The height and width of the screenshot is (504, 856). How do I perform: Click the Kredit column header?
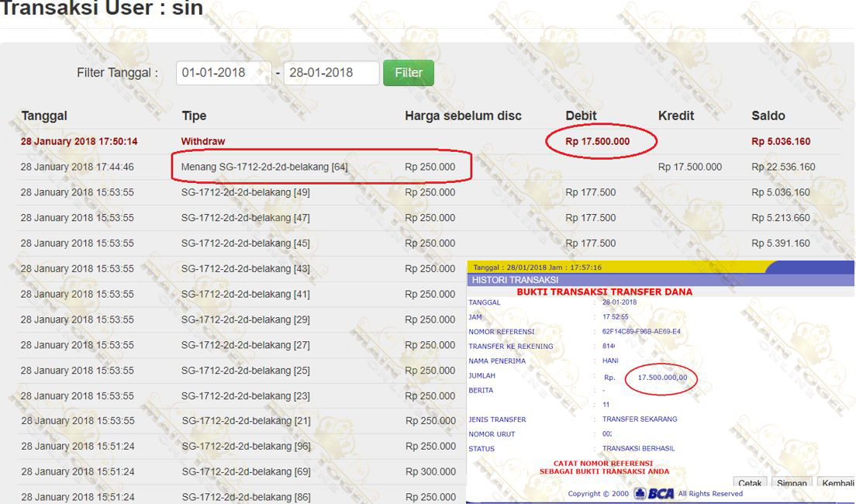click(x=675, y=116)
